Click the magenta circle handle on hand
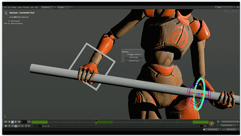This screenshot has width=241, height=136. tap(91, 67)
